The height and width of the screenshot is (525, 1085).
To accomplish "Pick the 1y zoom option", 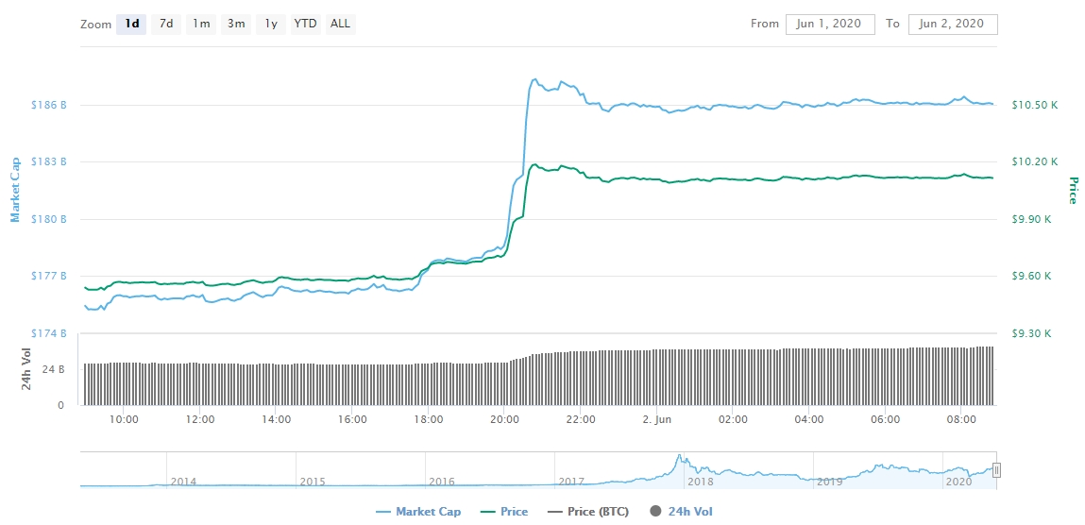I will point(271,25).
